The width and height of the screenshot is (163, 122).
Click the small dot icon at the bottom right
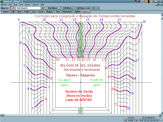[162, 121]
